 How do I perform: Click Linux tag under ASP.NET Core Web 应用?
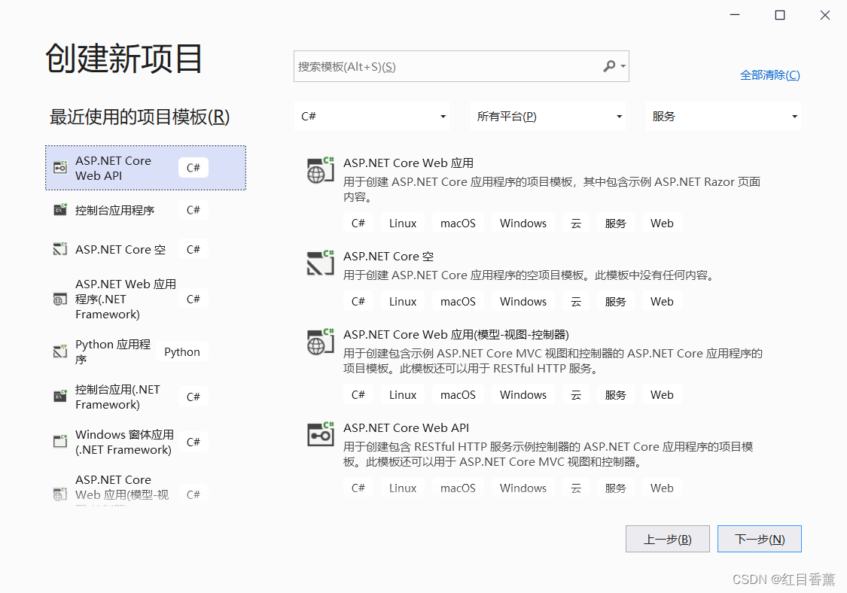[x=403, y=223]
